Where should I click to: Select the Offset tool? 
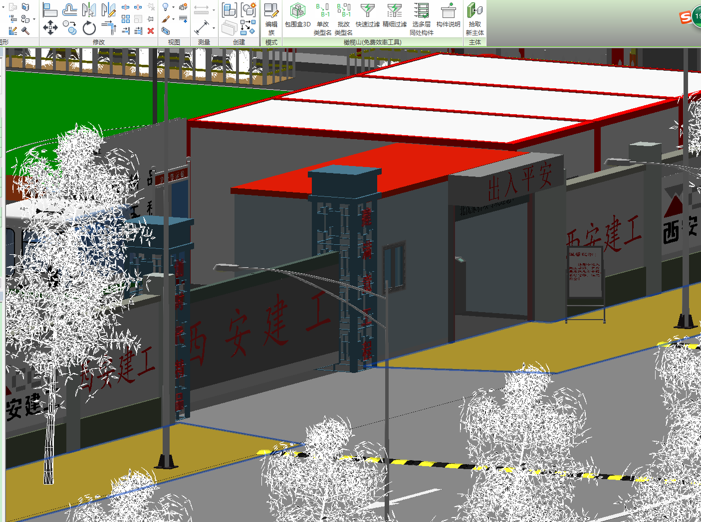pyautogui.click(x=69, y=9)
